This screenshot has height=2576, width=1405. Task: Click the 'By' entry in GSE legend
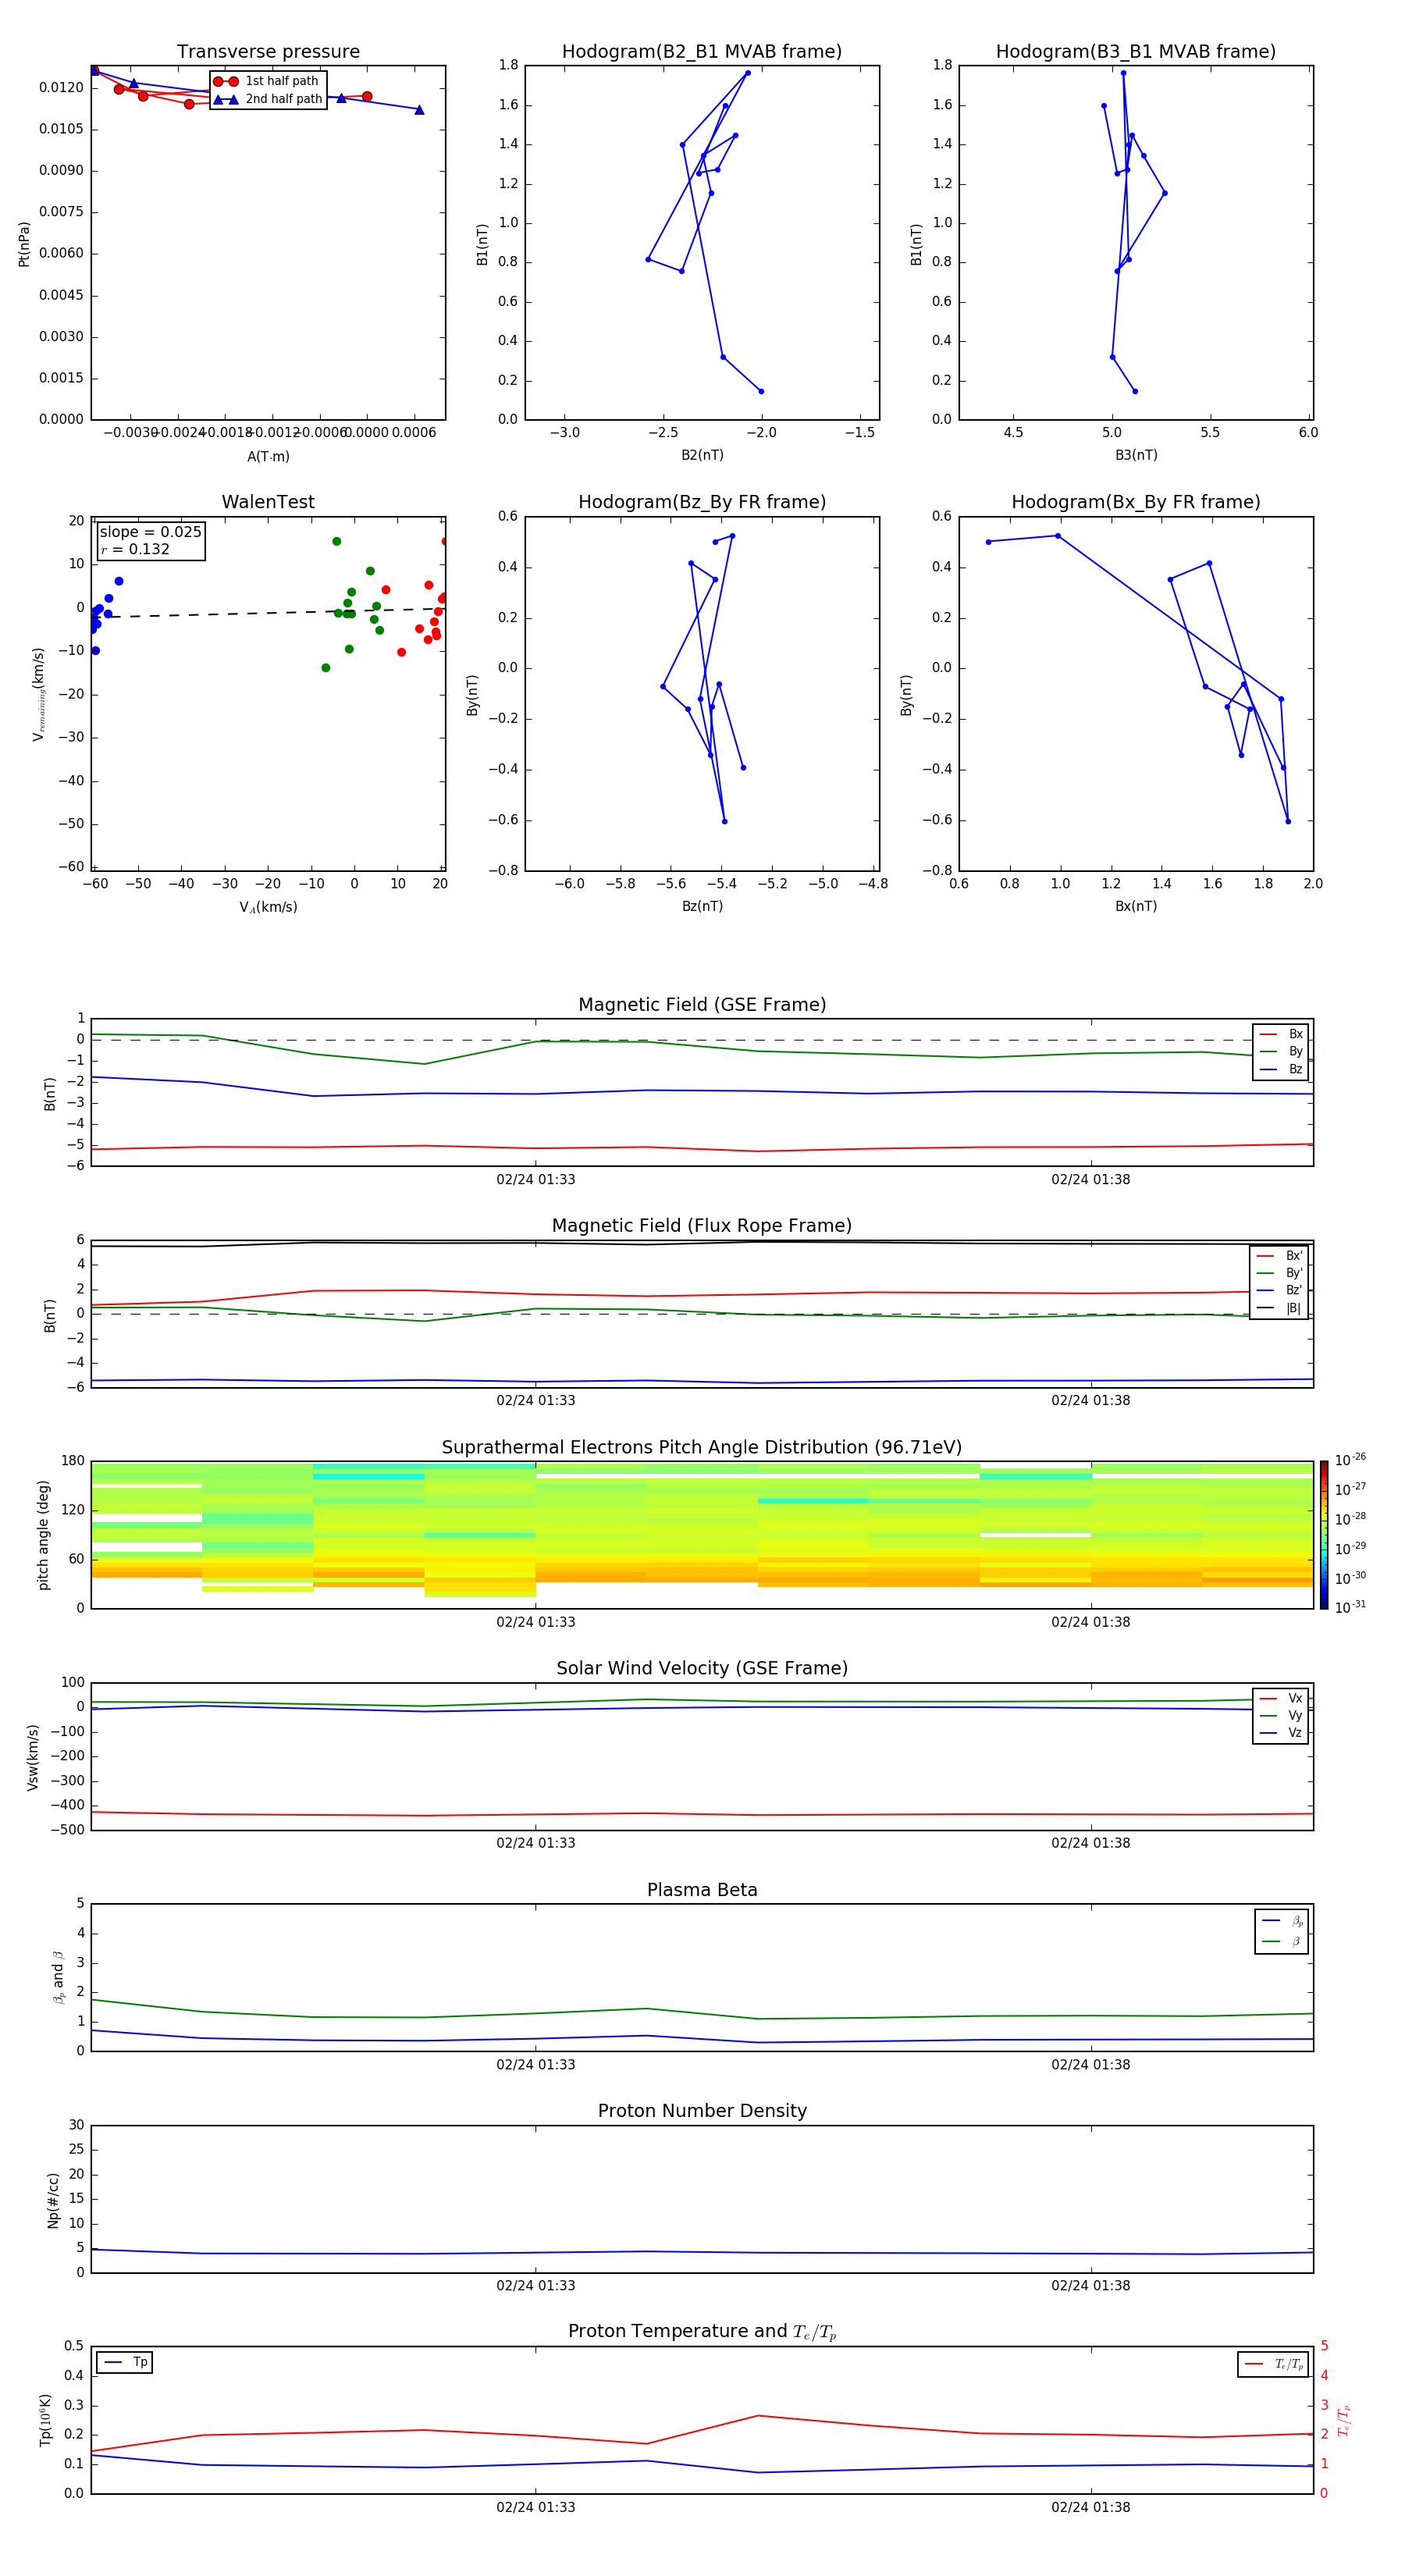click(1281, 1051)
